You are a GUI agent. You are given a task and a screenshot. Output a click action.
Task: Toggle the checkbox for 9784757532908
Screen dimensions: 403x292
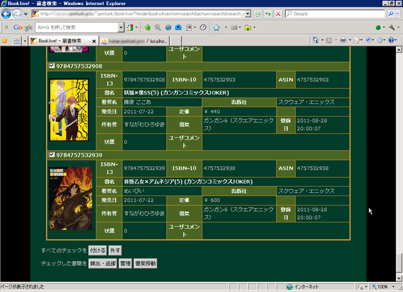click(52, 66)
